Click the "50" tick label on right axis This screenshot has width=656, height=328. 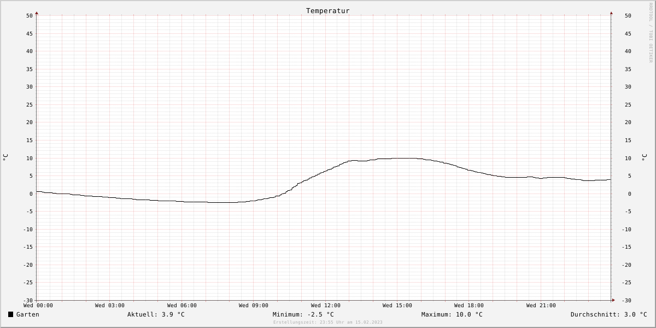coord(628,16)
